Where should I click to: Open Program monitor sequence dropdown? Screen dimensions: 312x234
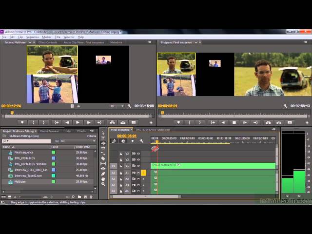(x=196, y=42)
